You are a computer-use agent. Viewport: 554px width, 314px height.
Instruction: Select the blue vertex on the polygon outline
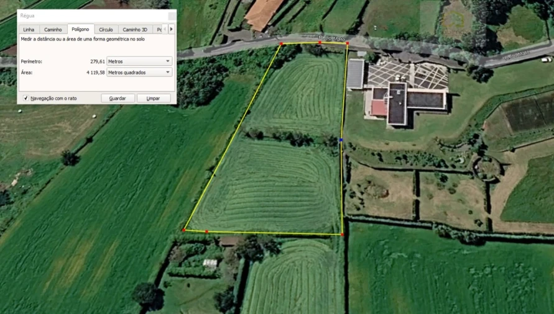click(341, 140)
